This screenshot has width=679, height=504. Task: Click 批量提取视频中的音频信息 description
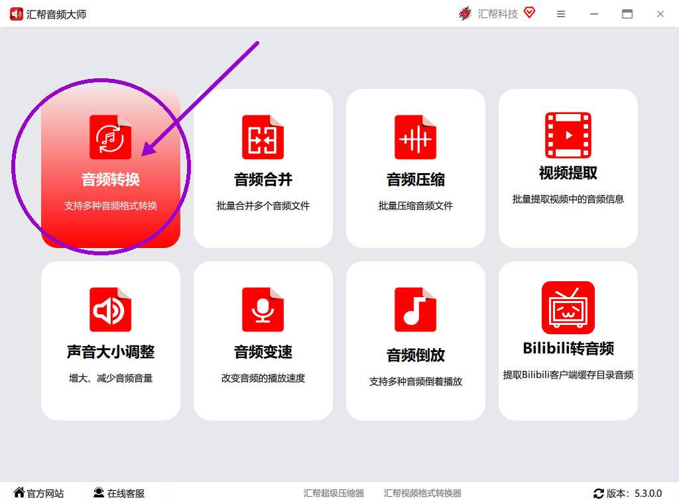[568, 199]
